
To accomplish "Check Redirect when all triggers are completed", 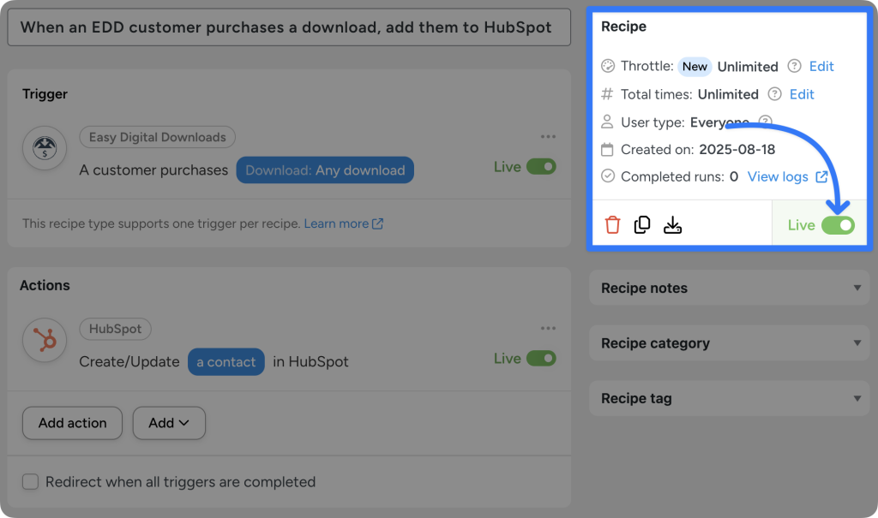I will [x=30, y=481].
